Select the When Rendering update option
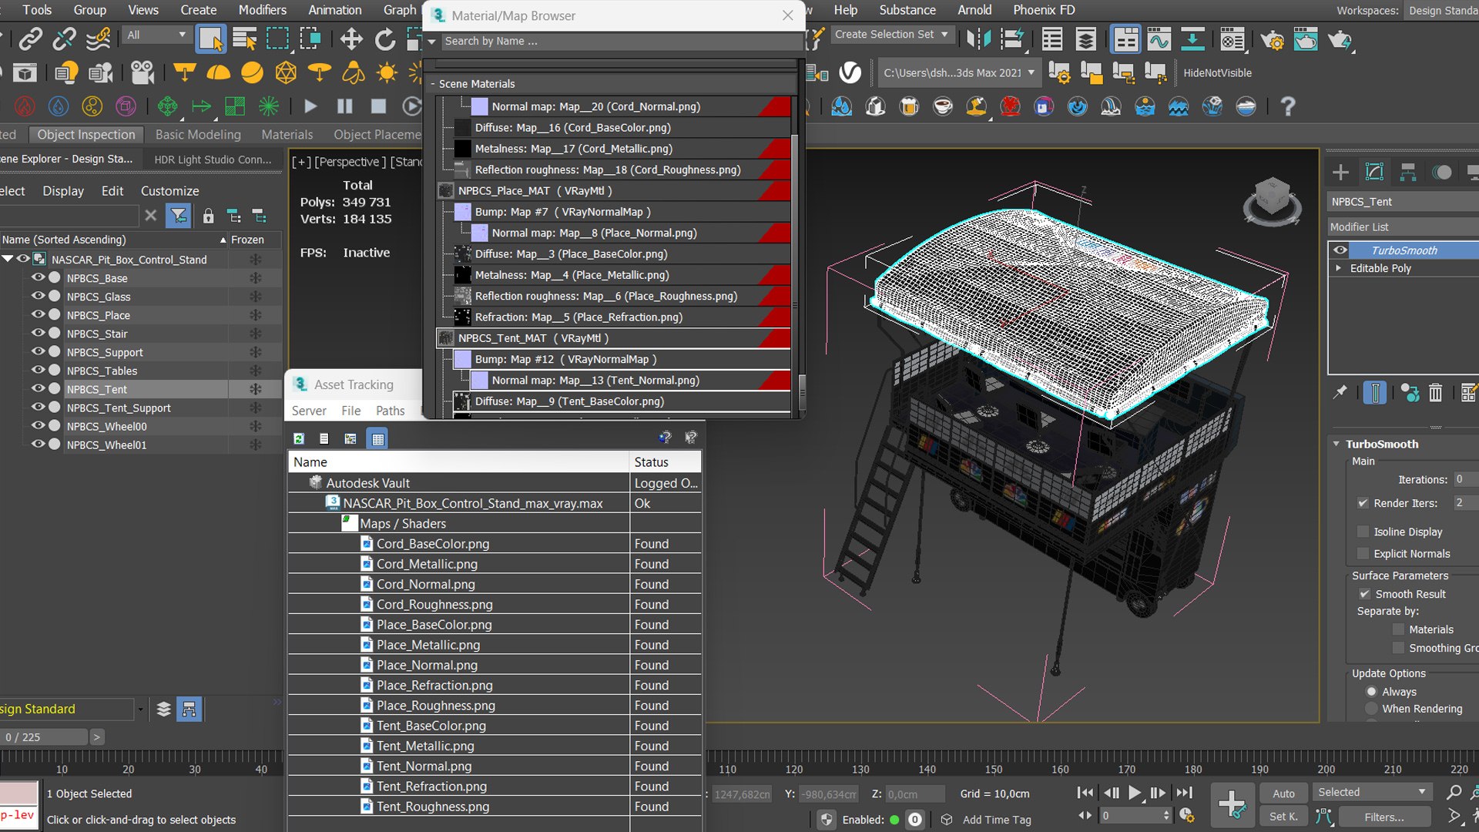Image resolution: width=1479 pixels, height=832 pixels. (x=1371, y=709)
